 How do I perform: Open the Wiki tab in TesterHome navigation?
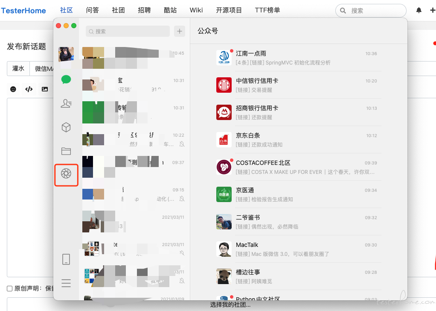pyautogui.click(x=196, y=10)
